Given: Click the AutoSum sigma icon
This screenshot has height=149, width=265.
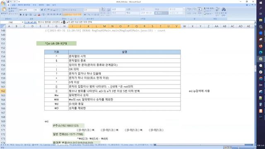Looking at the screenshot, I should [205, 8].
